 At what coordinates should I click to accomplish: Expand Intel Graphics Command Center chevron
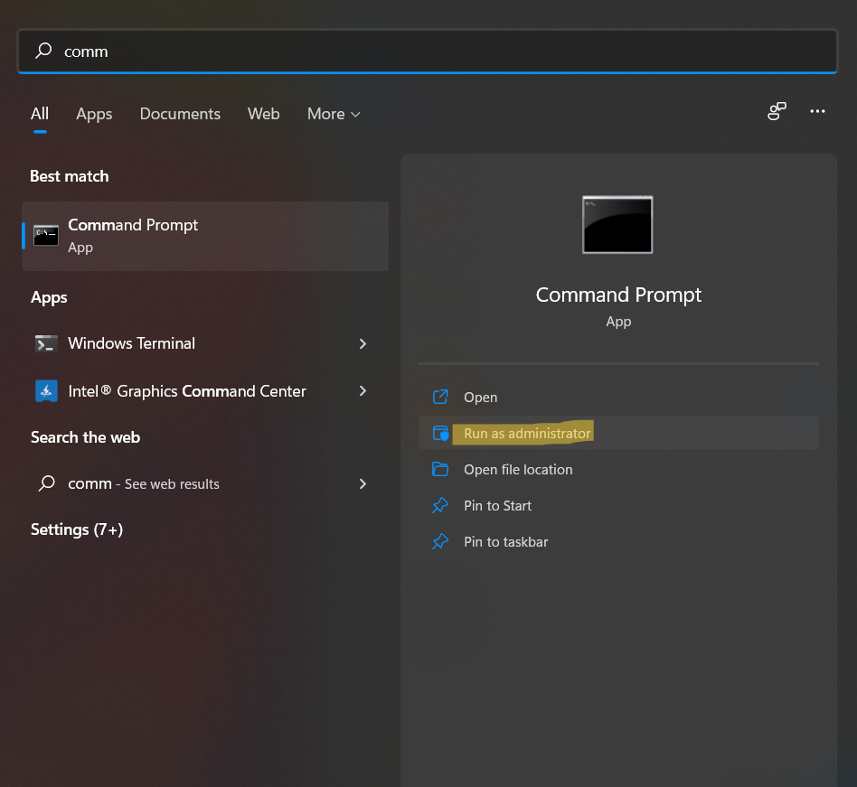(x=363, y=391)
